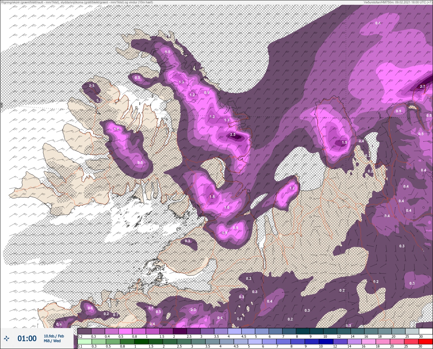
Task: Pick upper legend swatch between 25 and 30
Action: 412,331
